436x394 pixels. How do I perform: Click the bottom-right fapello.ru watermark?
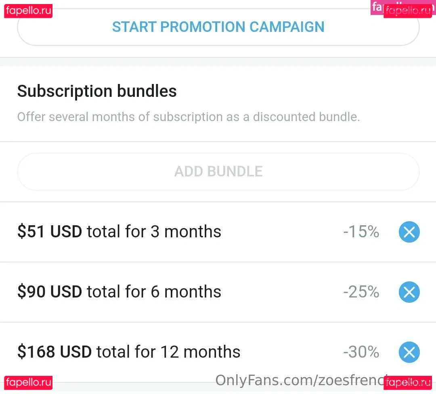pyautogui.click(x=407, y=382)
